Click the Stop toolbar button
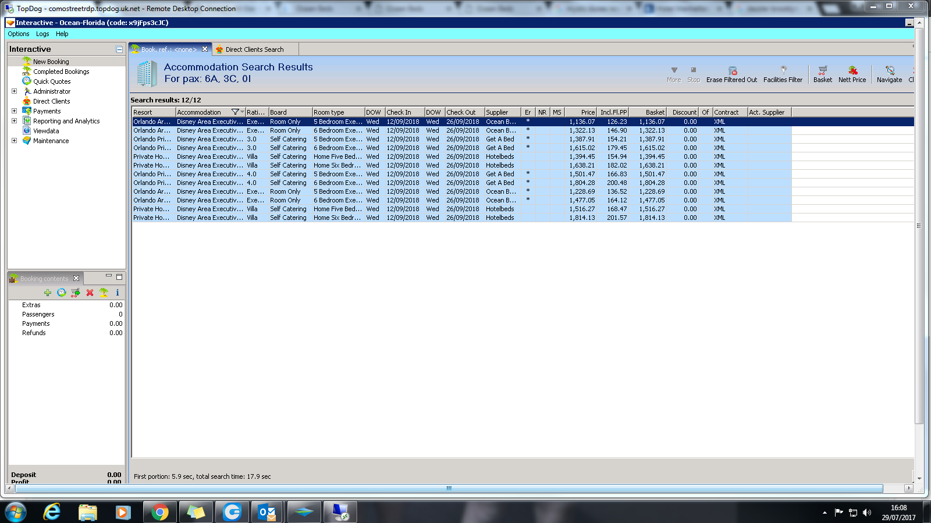Viewport: 931px width, 523px height. pos(694,74)
